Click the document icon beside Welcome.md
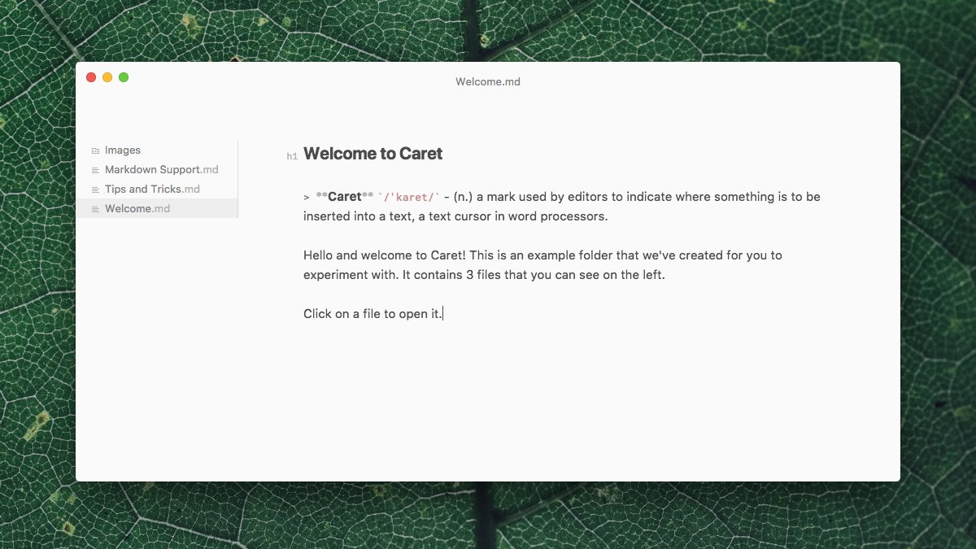 [96, 209]
